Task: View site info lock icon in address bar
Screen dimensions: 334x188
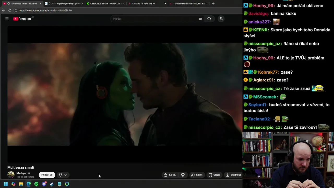Action: pos(16,10)
